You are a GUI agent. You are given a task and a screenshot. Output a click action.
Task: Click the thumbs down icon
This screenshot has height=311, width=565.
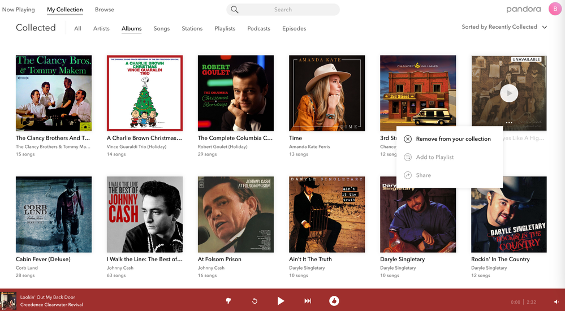pyautogui.click(x=229, y=301)
